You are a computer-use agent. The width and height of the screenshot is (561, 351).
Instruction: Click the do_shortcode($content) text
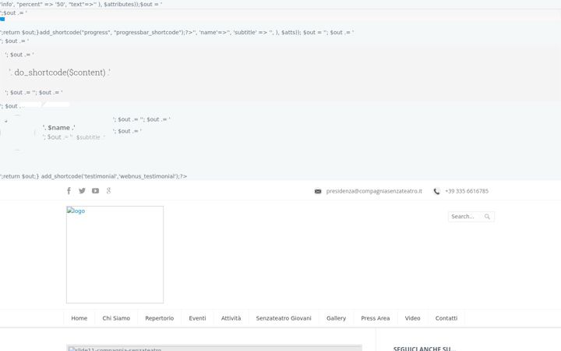60,73
